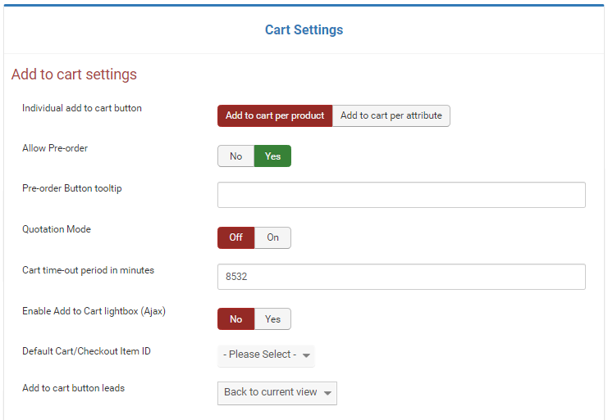The image size is (608, 420).
Task: Click the Pre-order Button tooltip field
Action: (401, 195)
